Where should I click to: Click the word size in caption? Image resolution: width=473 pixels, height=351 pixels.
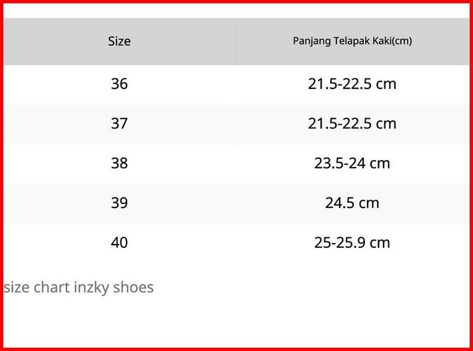coord(16,287)
